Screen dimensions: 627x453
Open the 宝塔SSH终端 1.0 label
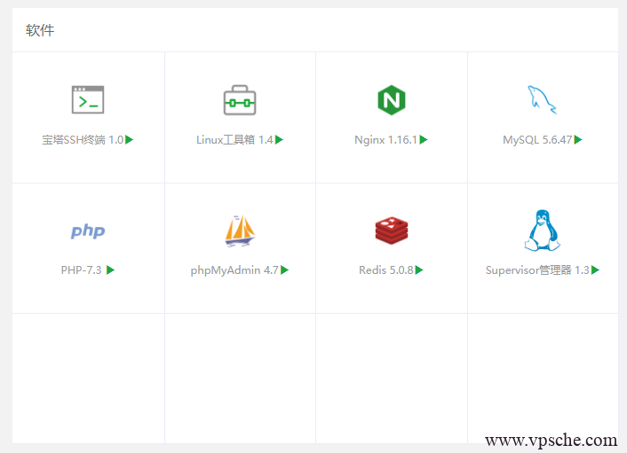click(x=83, y=140)
